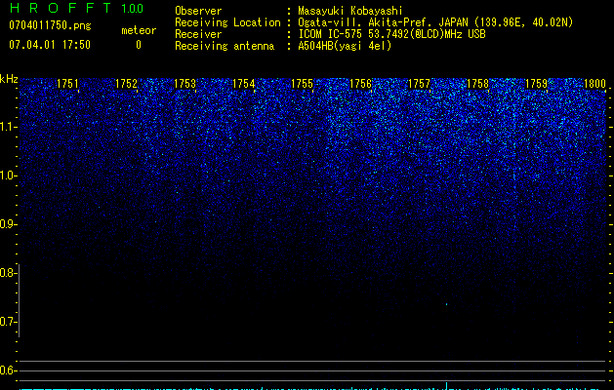Select the file name 0704011750.png
This screenshot has width=614, height=390.
coord(50,25)
